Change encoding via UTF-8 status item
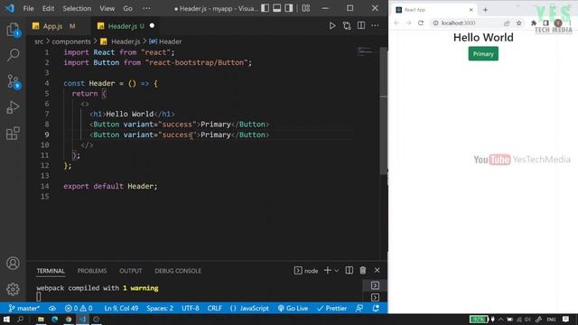The image size is (578, 325). click(191, 309)
